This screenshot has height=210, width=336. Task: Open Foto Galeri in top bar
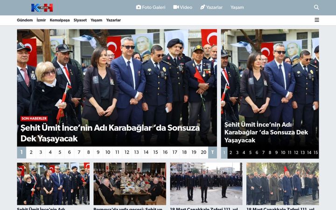click(151, 7)
